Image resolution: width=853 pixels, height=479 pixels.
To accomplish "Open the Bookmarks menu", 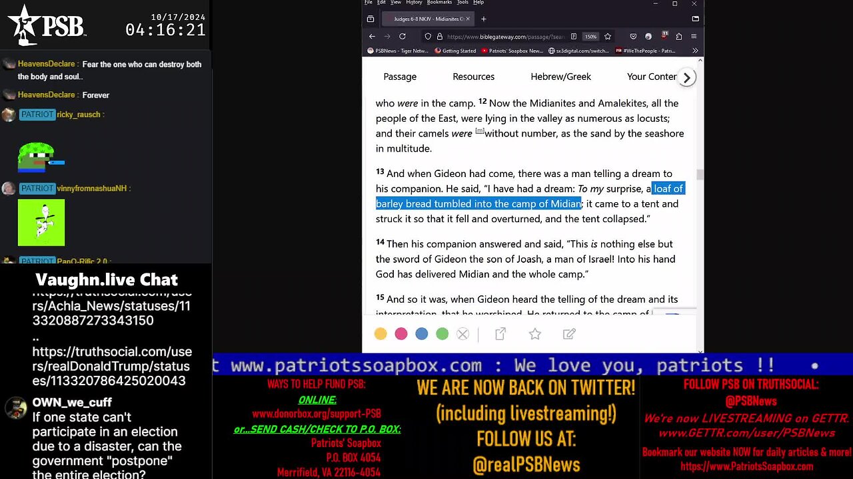I will point(439,3).
